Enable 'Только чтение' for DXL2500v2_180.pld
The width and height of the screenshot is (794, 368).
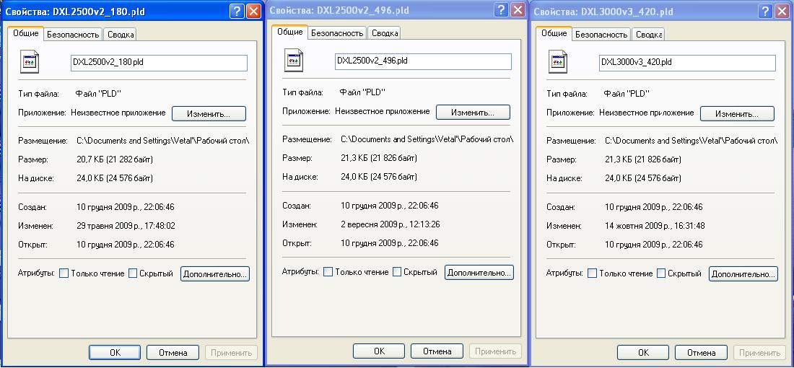[x=64, y=273]
